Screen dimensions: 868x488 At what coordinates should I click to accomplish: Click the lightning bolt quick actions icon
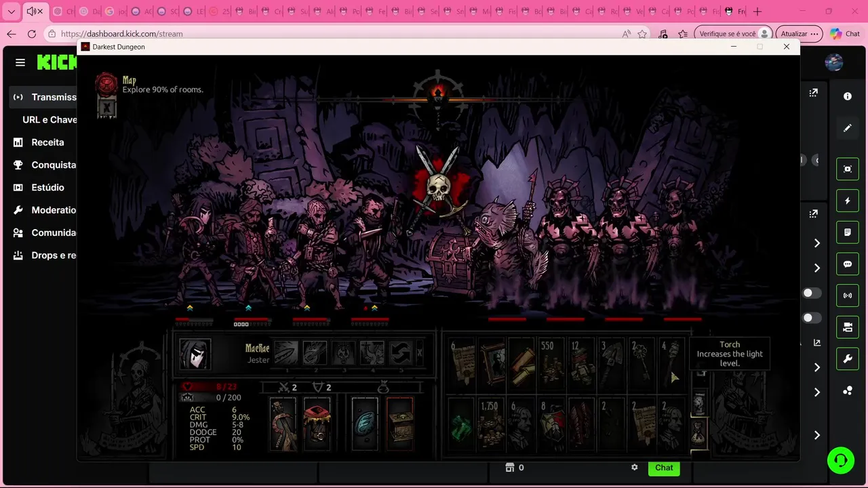pos(848,201)
